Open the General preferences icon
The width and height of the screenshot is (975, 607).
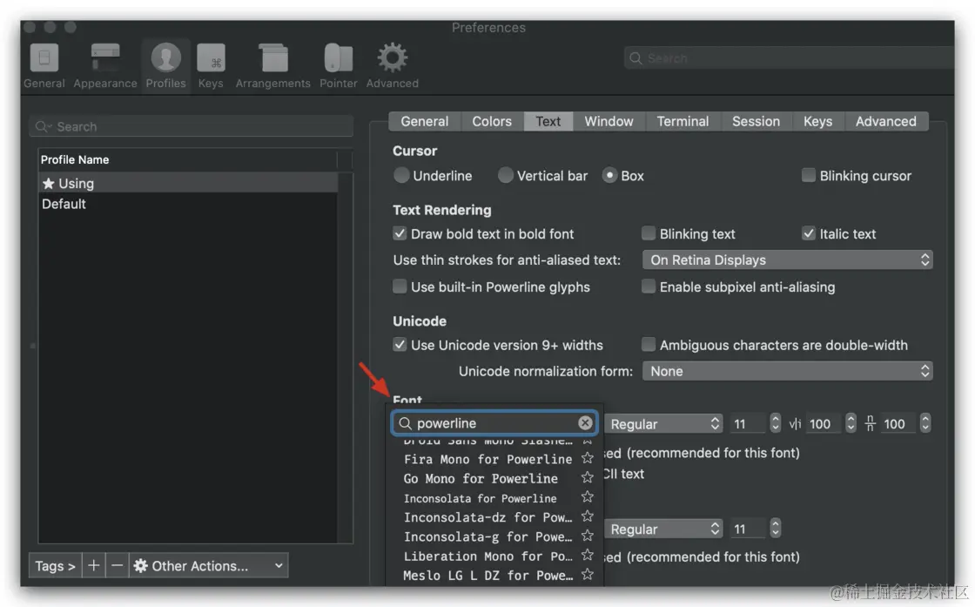pos(44,66)
